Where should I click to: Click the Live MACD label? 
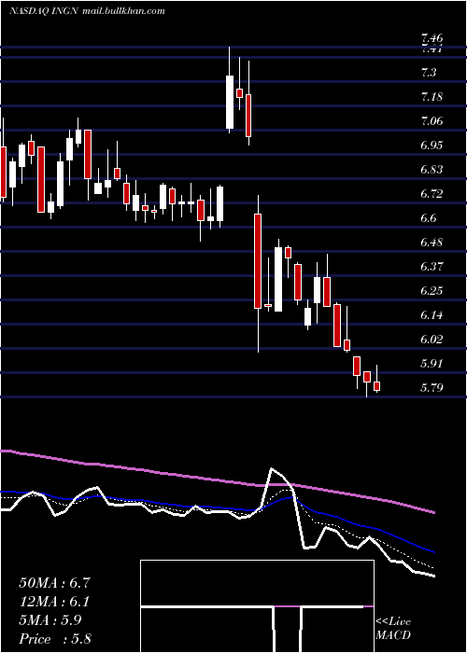[x=393, y=628]
